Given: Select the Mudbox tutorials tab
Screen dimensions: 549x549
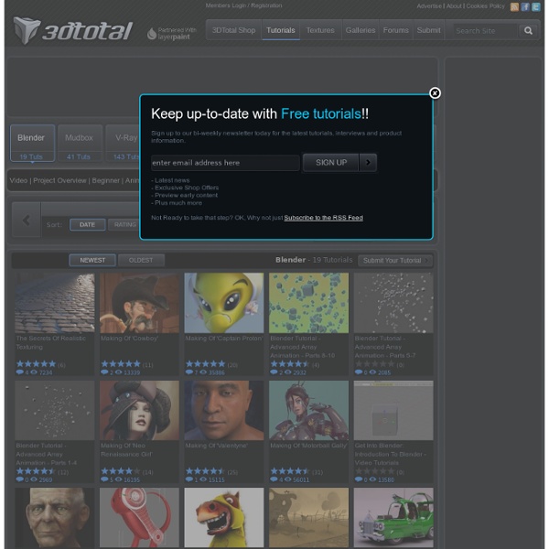Looking at the screenshot, I should (x=80, y=144).
